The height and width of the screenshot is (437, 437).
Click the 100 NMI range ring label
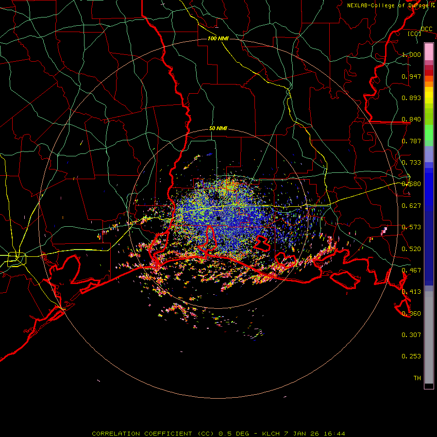click(218, 38)
